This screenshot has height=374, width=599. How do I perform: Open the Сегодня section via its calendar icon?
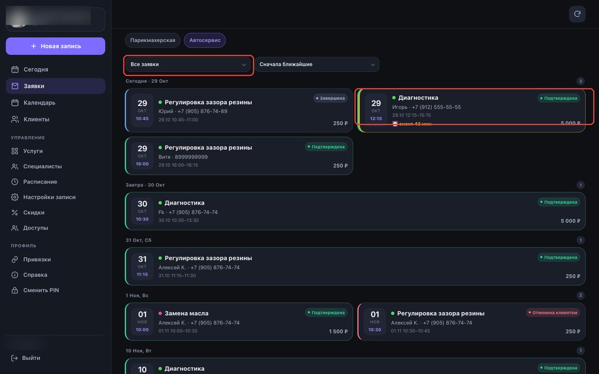point(15,69)
